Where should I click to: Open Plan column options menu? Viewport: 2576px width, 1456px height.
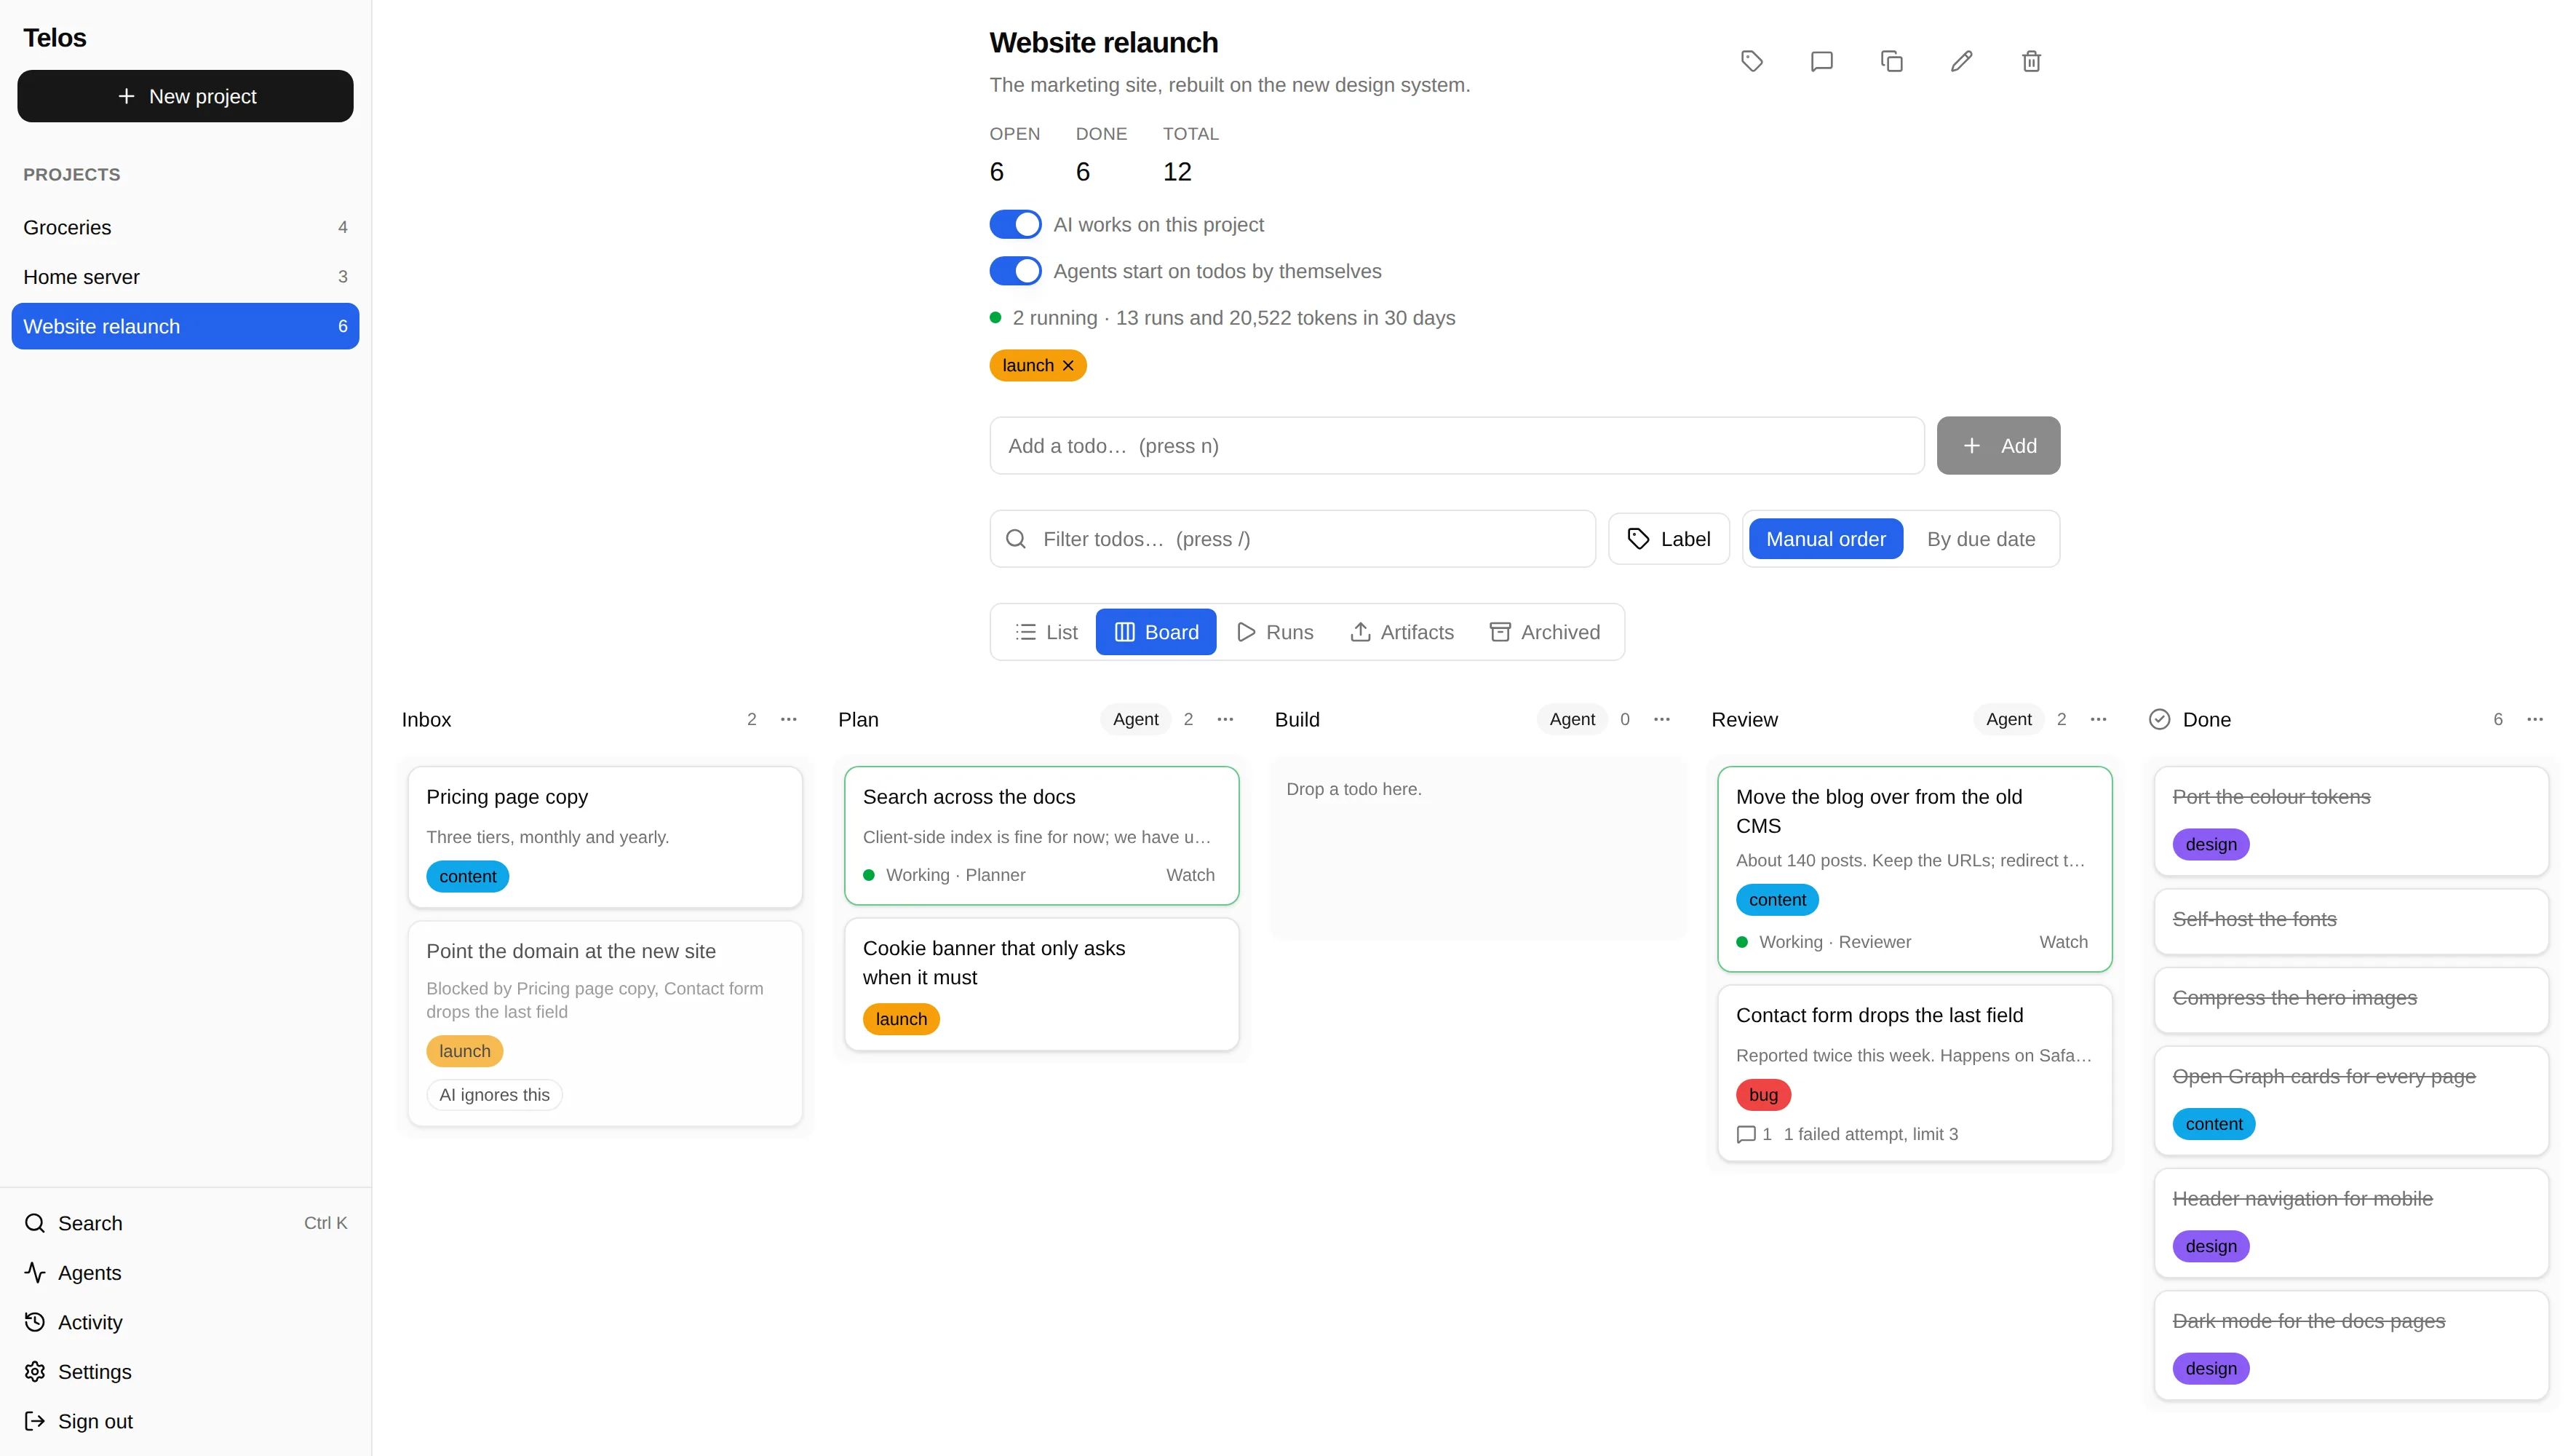click(x=1225, y=719)
